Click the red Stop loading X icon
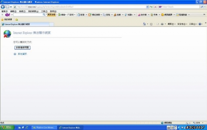Screen dimensions: 207x130 coord(155,7)
